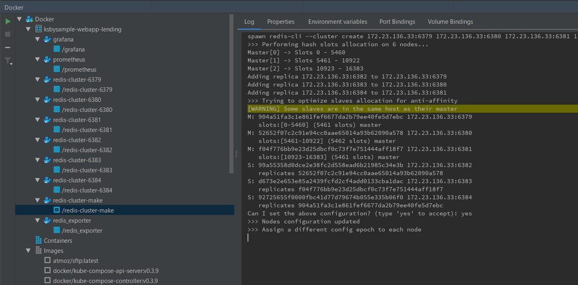Screen dimensions: 578x285
Task: Click the minus Collapse icon in sidebar
Action: (8, 47)
